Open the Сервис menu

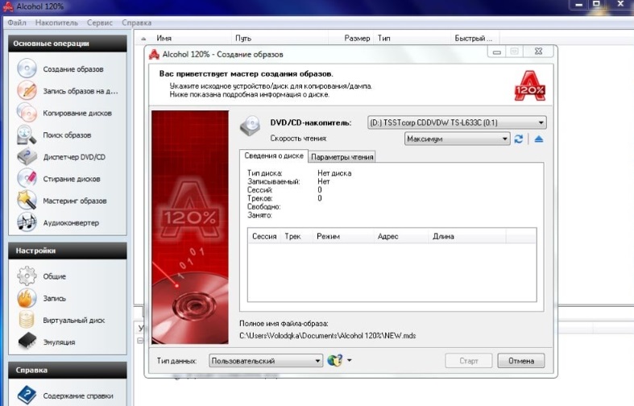pyautogui.click(x=100, y=23)
